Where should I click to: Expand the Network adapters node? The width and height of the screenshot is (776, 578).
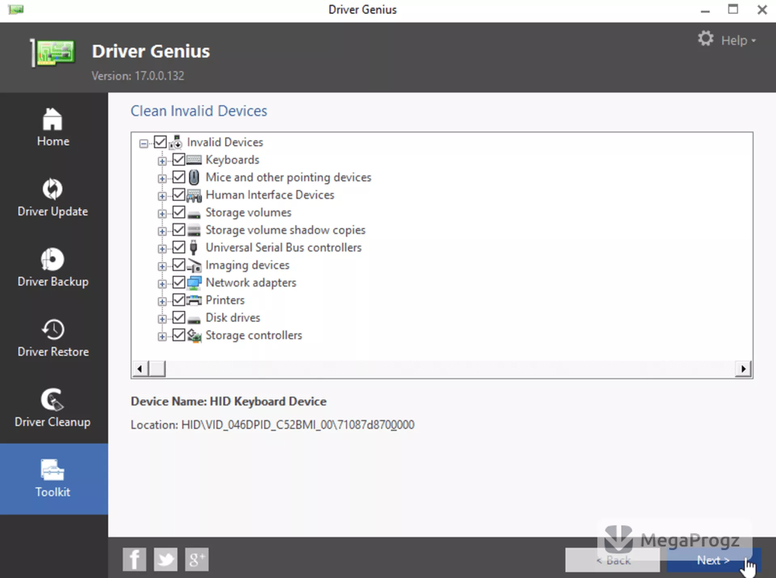pos(162,284)
